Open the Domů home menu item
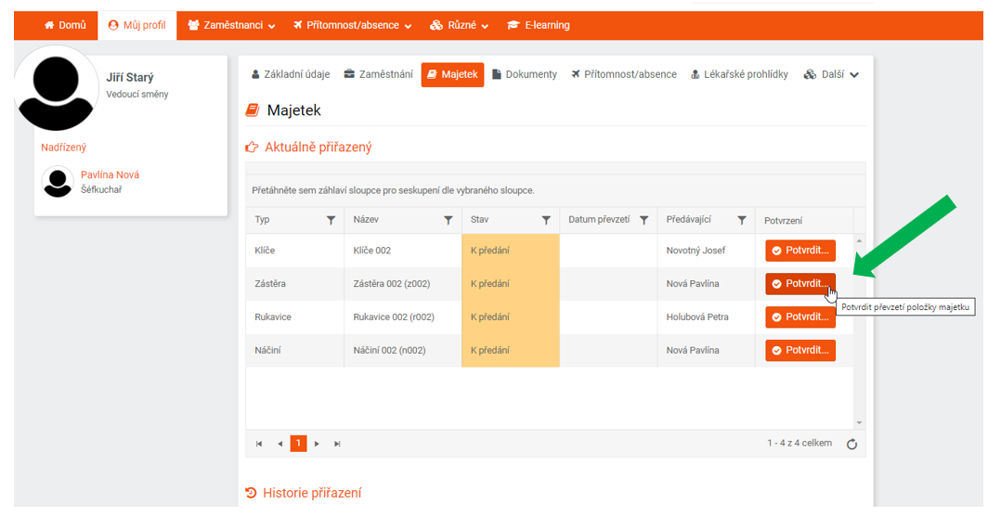1001x517 pixels. coord(64,26)
